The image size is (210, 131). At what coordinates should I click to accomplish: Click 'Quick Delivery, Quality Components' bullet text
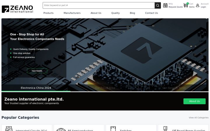coord(31,49)
